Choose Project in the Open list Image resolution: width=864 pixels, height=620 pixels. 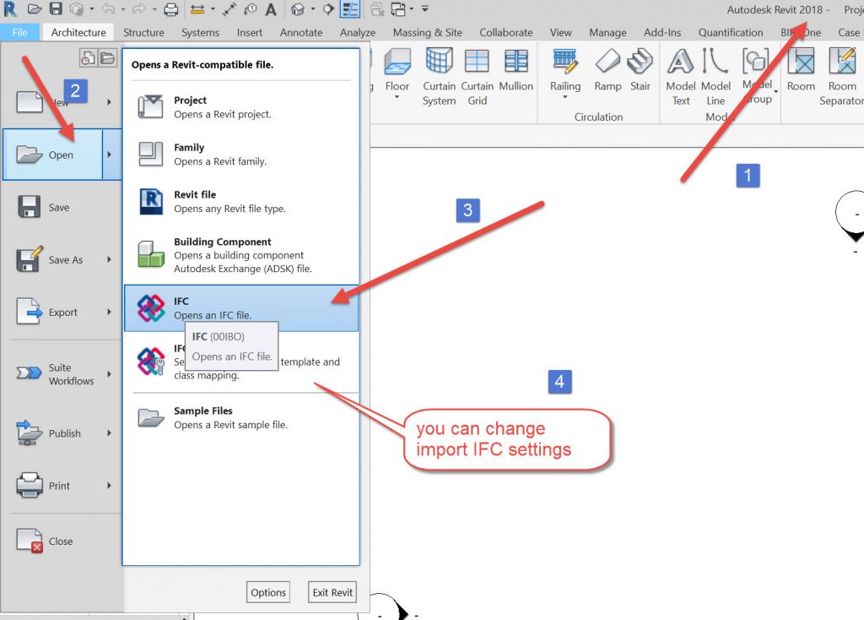[241, 107]
